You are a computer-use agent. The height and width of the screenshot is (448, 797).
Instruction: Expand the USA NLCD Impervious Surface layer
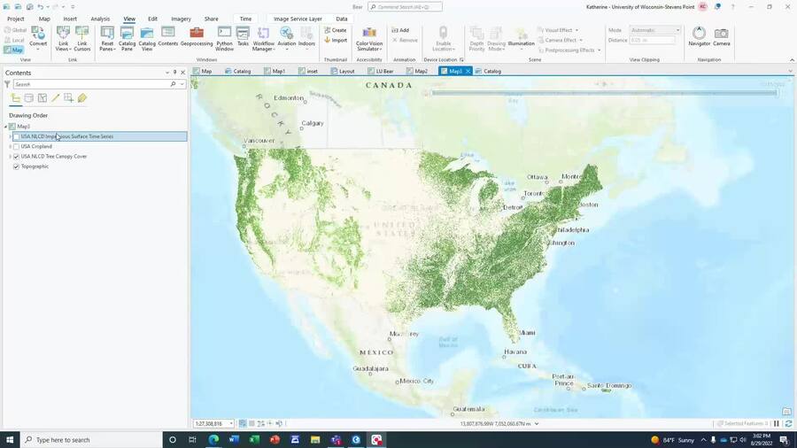point(10,137)
